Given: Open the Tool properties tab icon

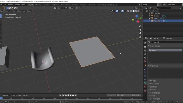Looking at the screenshot, I should click(145, 43).
